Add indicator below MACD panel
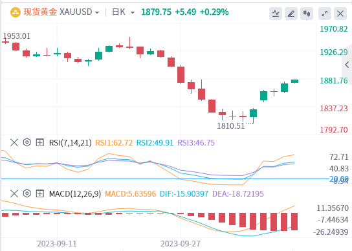Image resolution: width=352 pixels, height=251 pixels. pos(39,193)
